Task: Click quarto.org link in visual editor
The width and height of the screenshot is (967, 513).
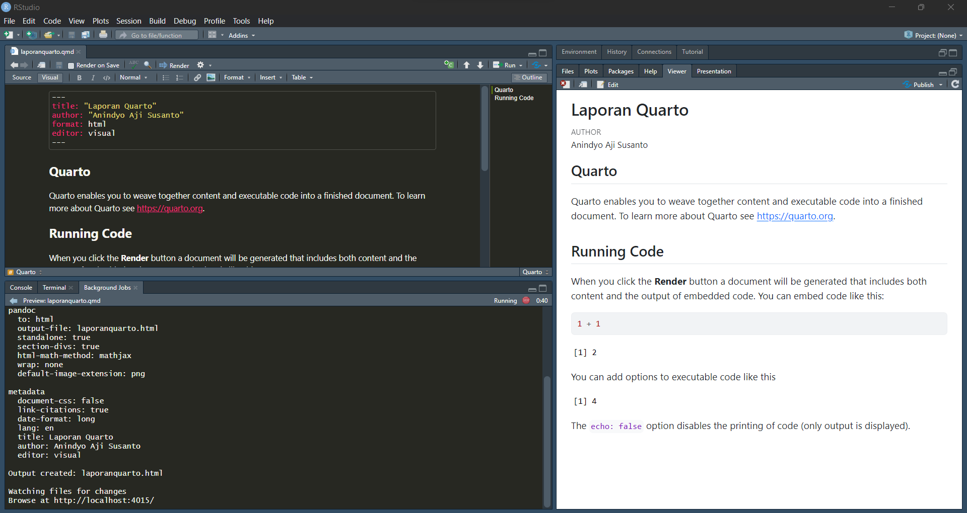Action: pos(170,208)
